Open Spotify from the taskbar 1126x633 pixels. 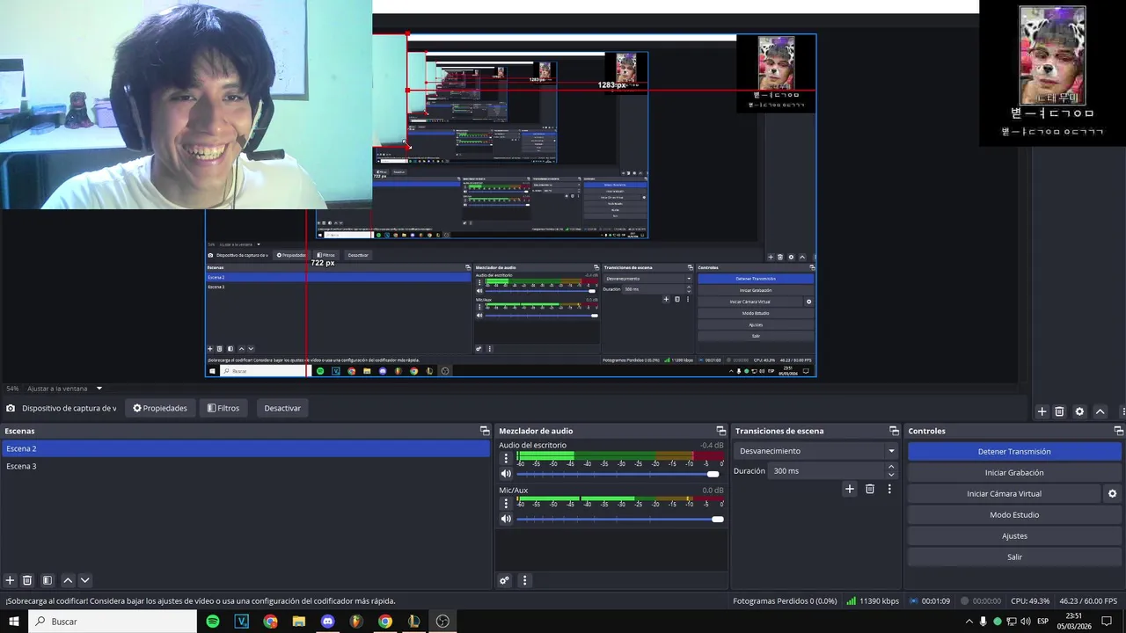coord(213,622)
